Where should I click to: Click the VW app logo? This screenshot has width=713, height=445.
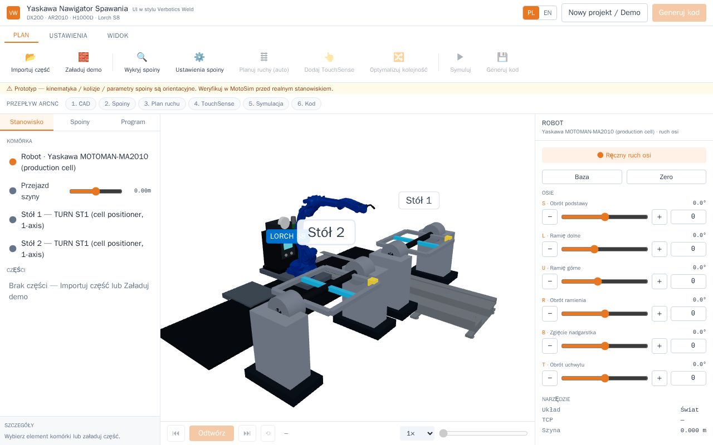point(13,13)
